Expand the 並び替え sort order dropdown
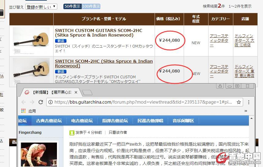The image size is (263, 167). click(x=41, y=6)
